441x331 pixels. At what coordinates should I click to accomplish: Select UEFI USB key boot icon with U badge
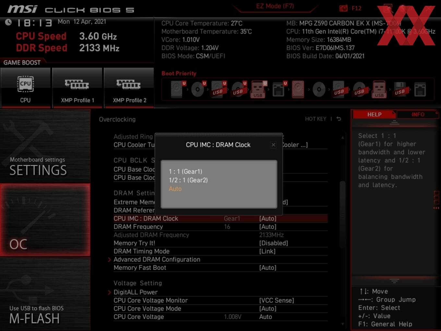point(258,89)
